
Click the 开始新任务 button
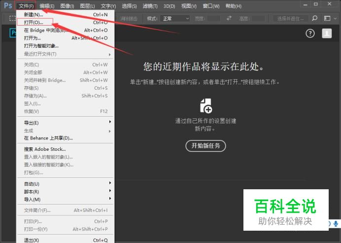coord(205,146)
